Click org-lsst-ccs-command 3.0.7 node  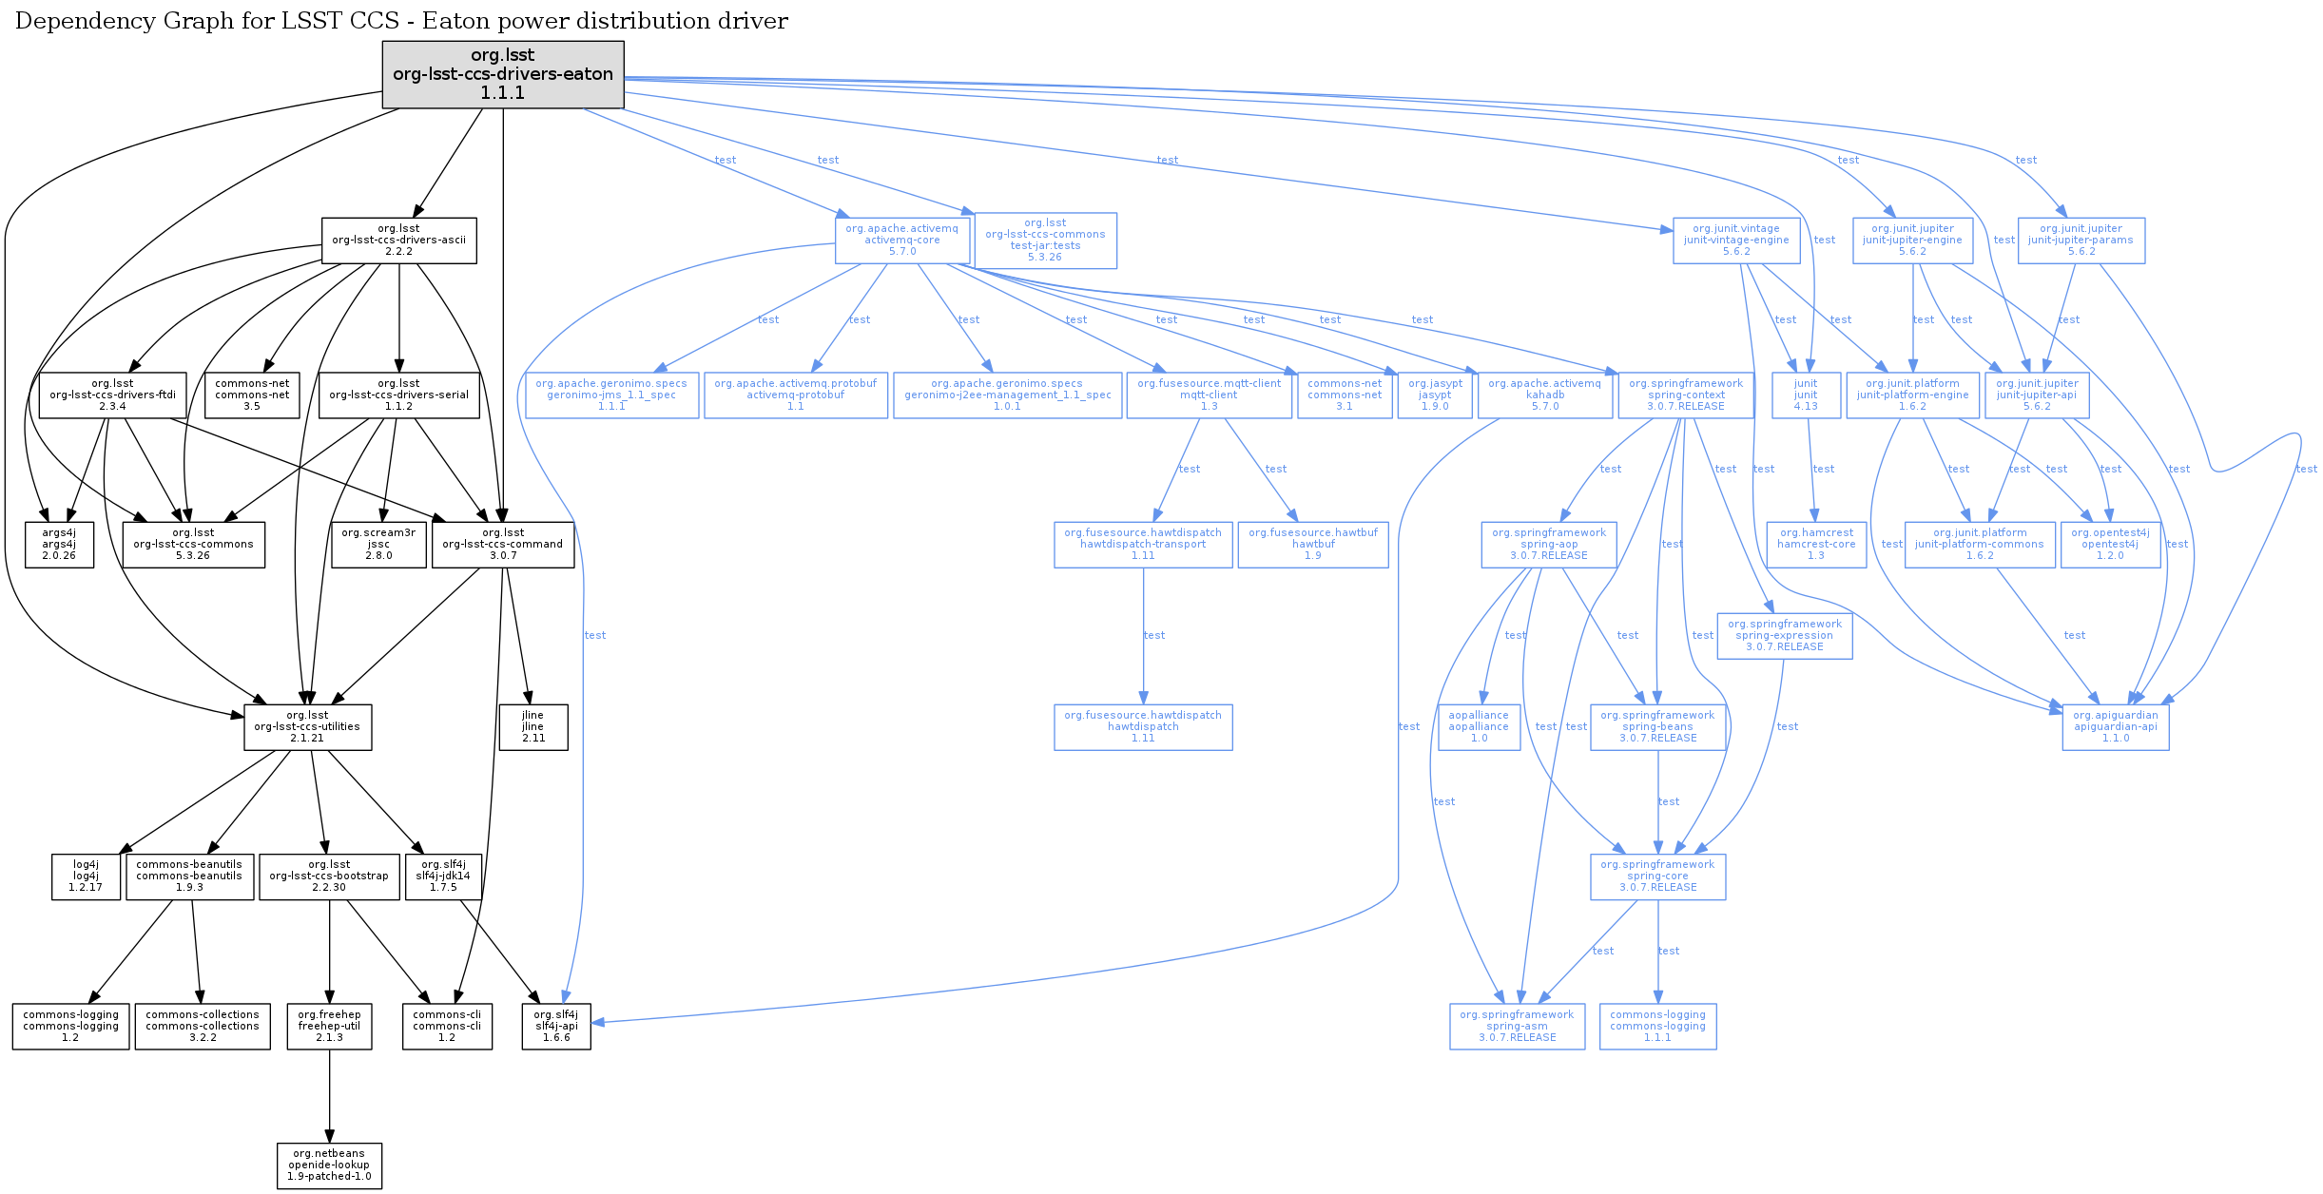click(502, 545)
